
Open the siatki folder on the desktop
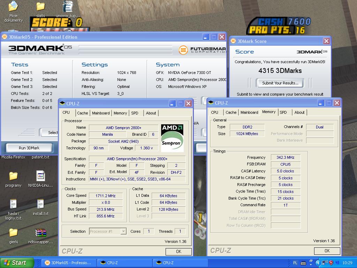(40, 7)
